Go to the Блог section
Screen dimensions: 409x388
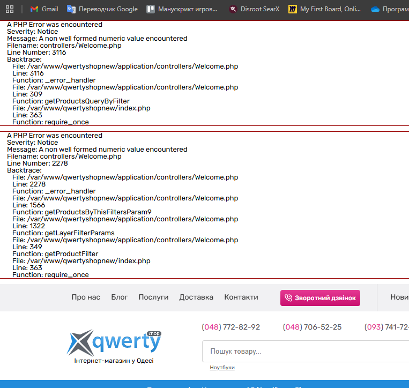coord(120,297)
